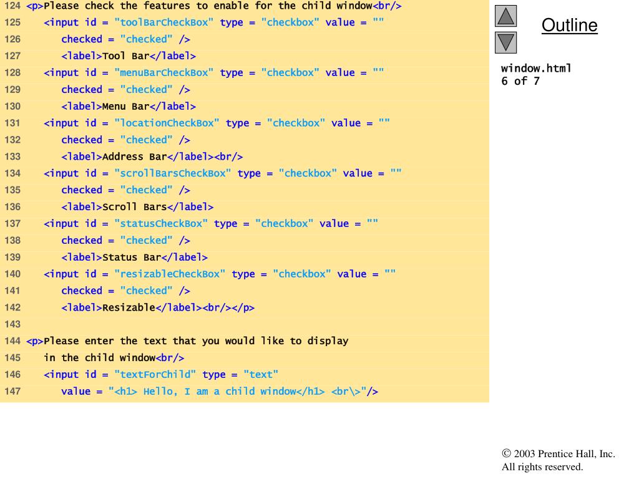The width and height of the screenshot is (639, 479).
Task: Click the 2003 Prentice Hall copyright text
Action: point(559,454)
